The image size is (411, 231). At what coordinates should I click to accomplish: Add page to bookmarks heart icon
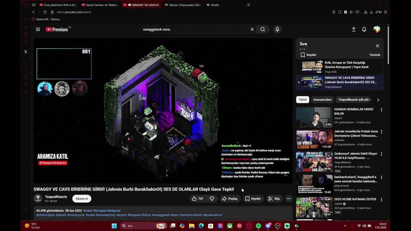[x=357, y=12]
